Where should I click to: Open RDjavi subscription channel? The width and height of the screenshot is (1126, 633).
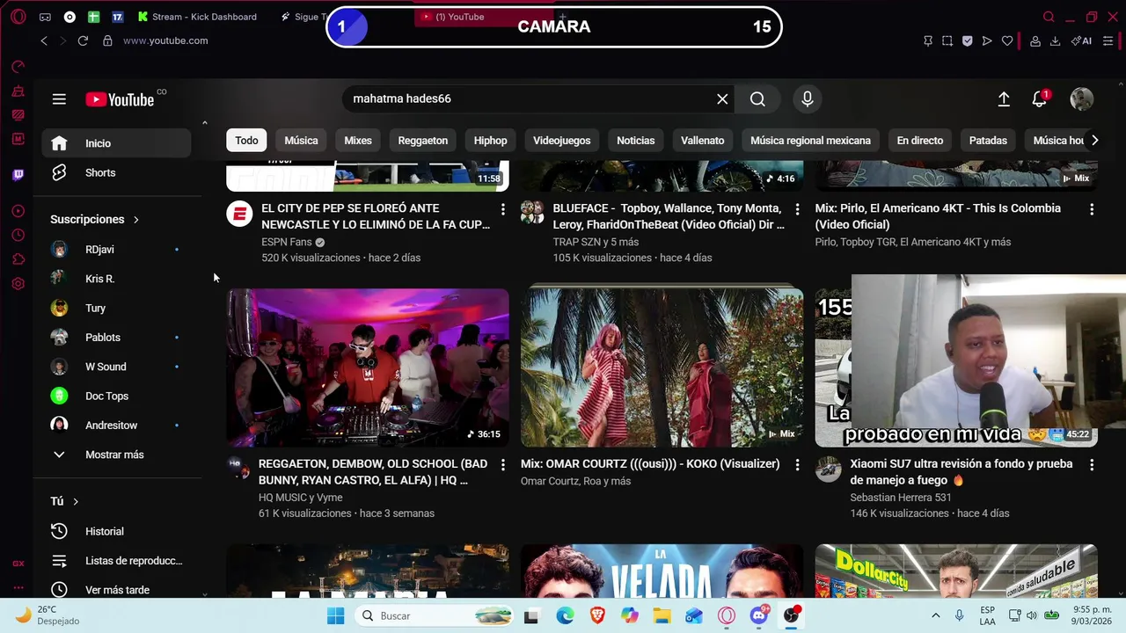(116, 250)
